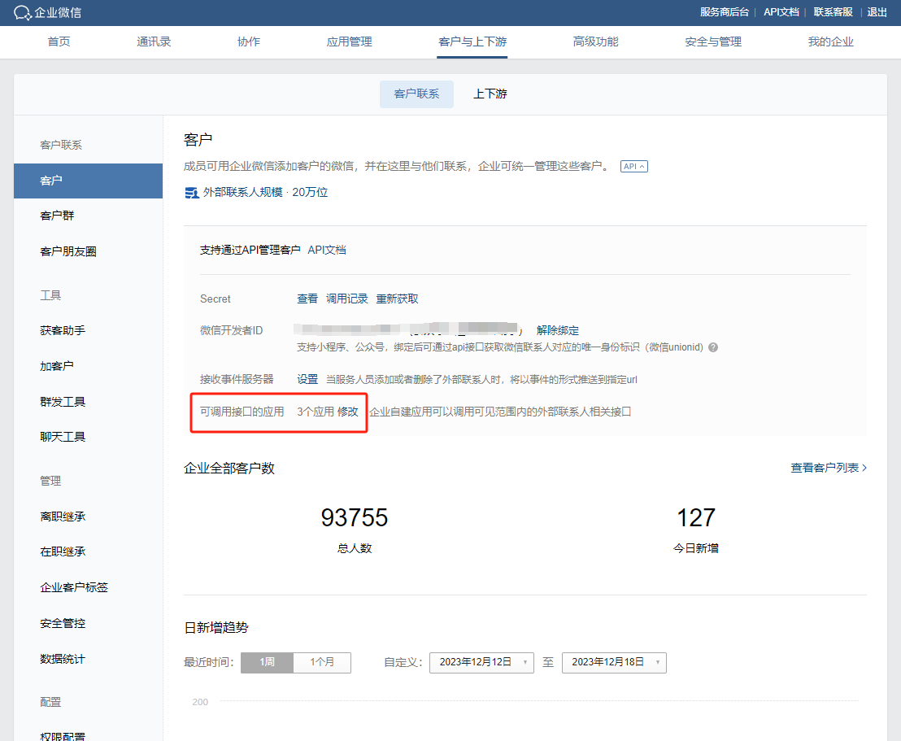Open 加客户 in the sidebar
The height and width of the screenshot is (741, 901).
click(x=56, y=366)
